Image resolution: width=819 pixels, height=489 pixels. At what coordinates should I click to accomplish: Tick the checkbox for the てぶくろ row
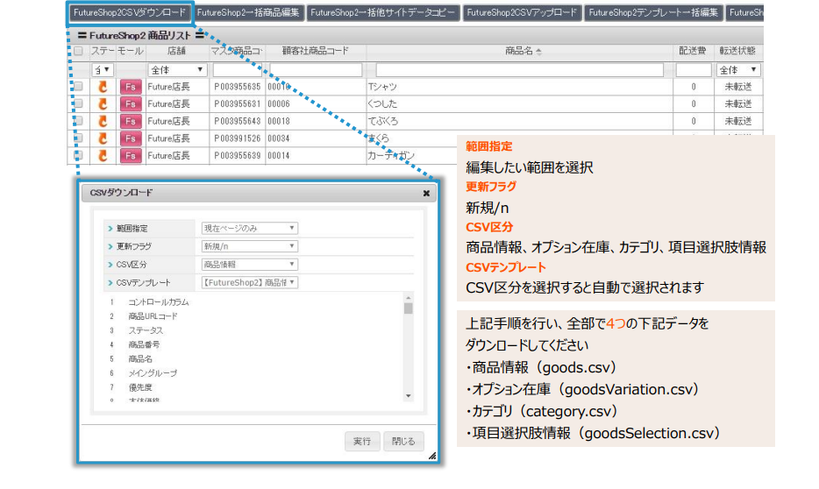coord(78,121)
